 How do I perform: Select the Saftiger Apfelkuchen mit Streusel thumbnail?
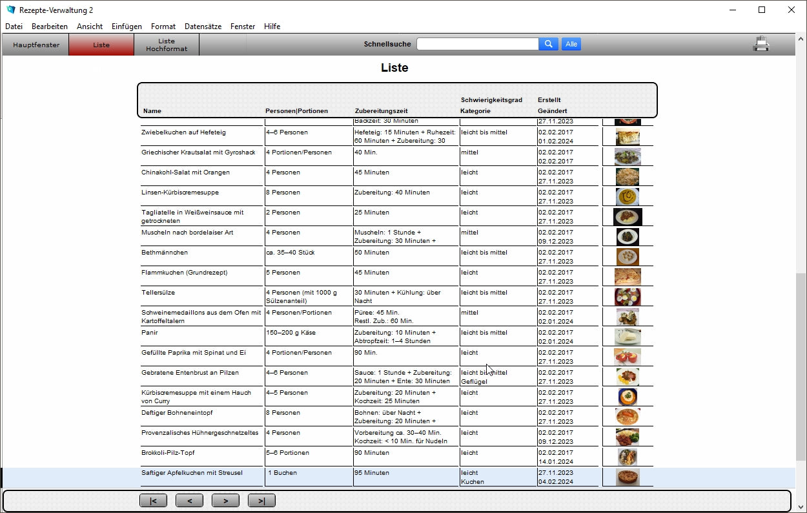(628, 477)
